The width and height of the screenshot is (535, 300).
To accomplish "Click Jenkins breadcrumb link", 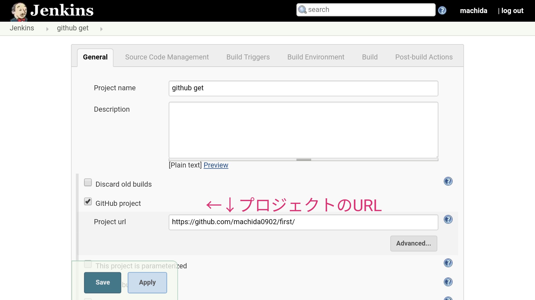I will point(22,28).
